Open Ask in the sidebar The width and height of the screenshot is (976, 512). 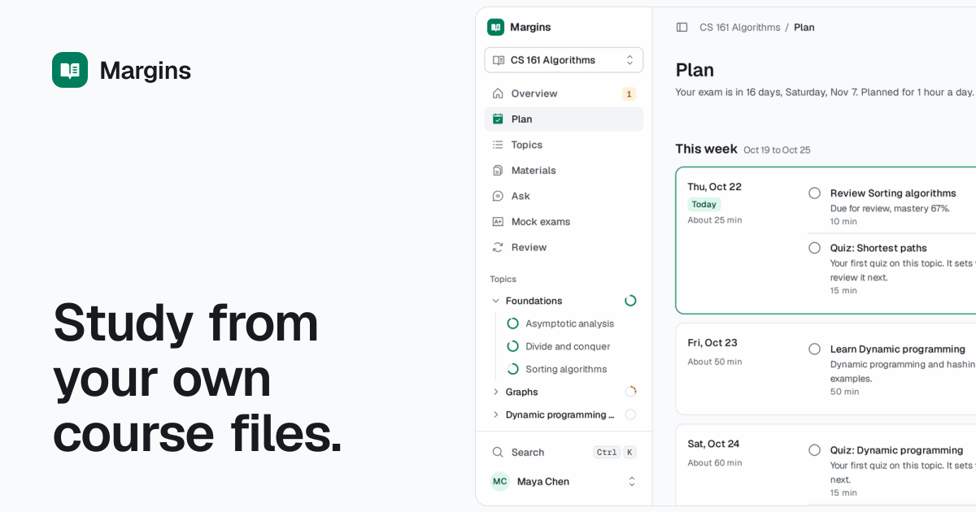click(x=564, y=196)
